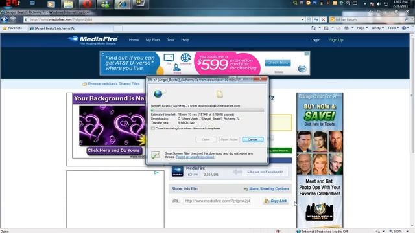Screen dimensions: 415x233
Task: Click the purple hearts background ad image
Action: click(x=112, y=126)
